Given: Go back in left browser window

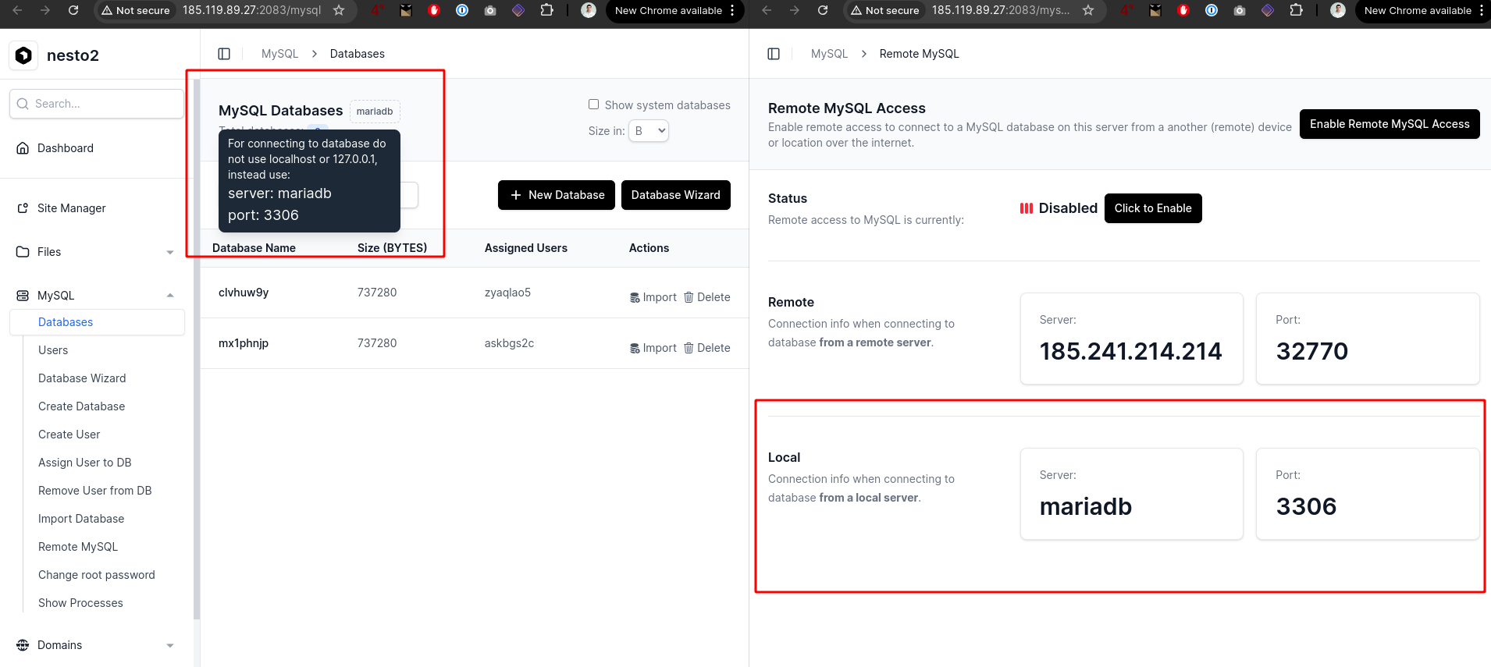Looking at the screenshot, I should click(x=17, y=10).
